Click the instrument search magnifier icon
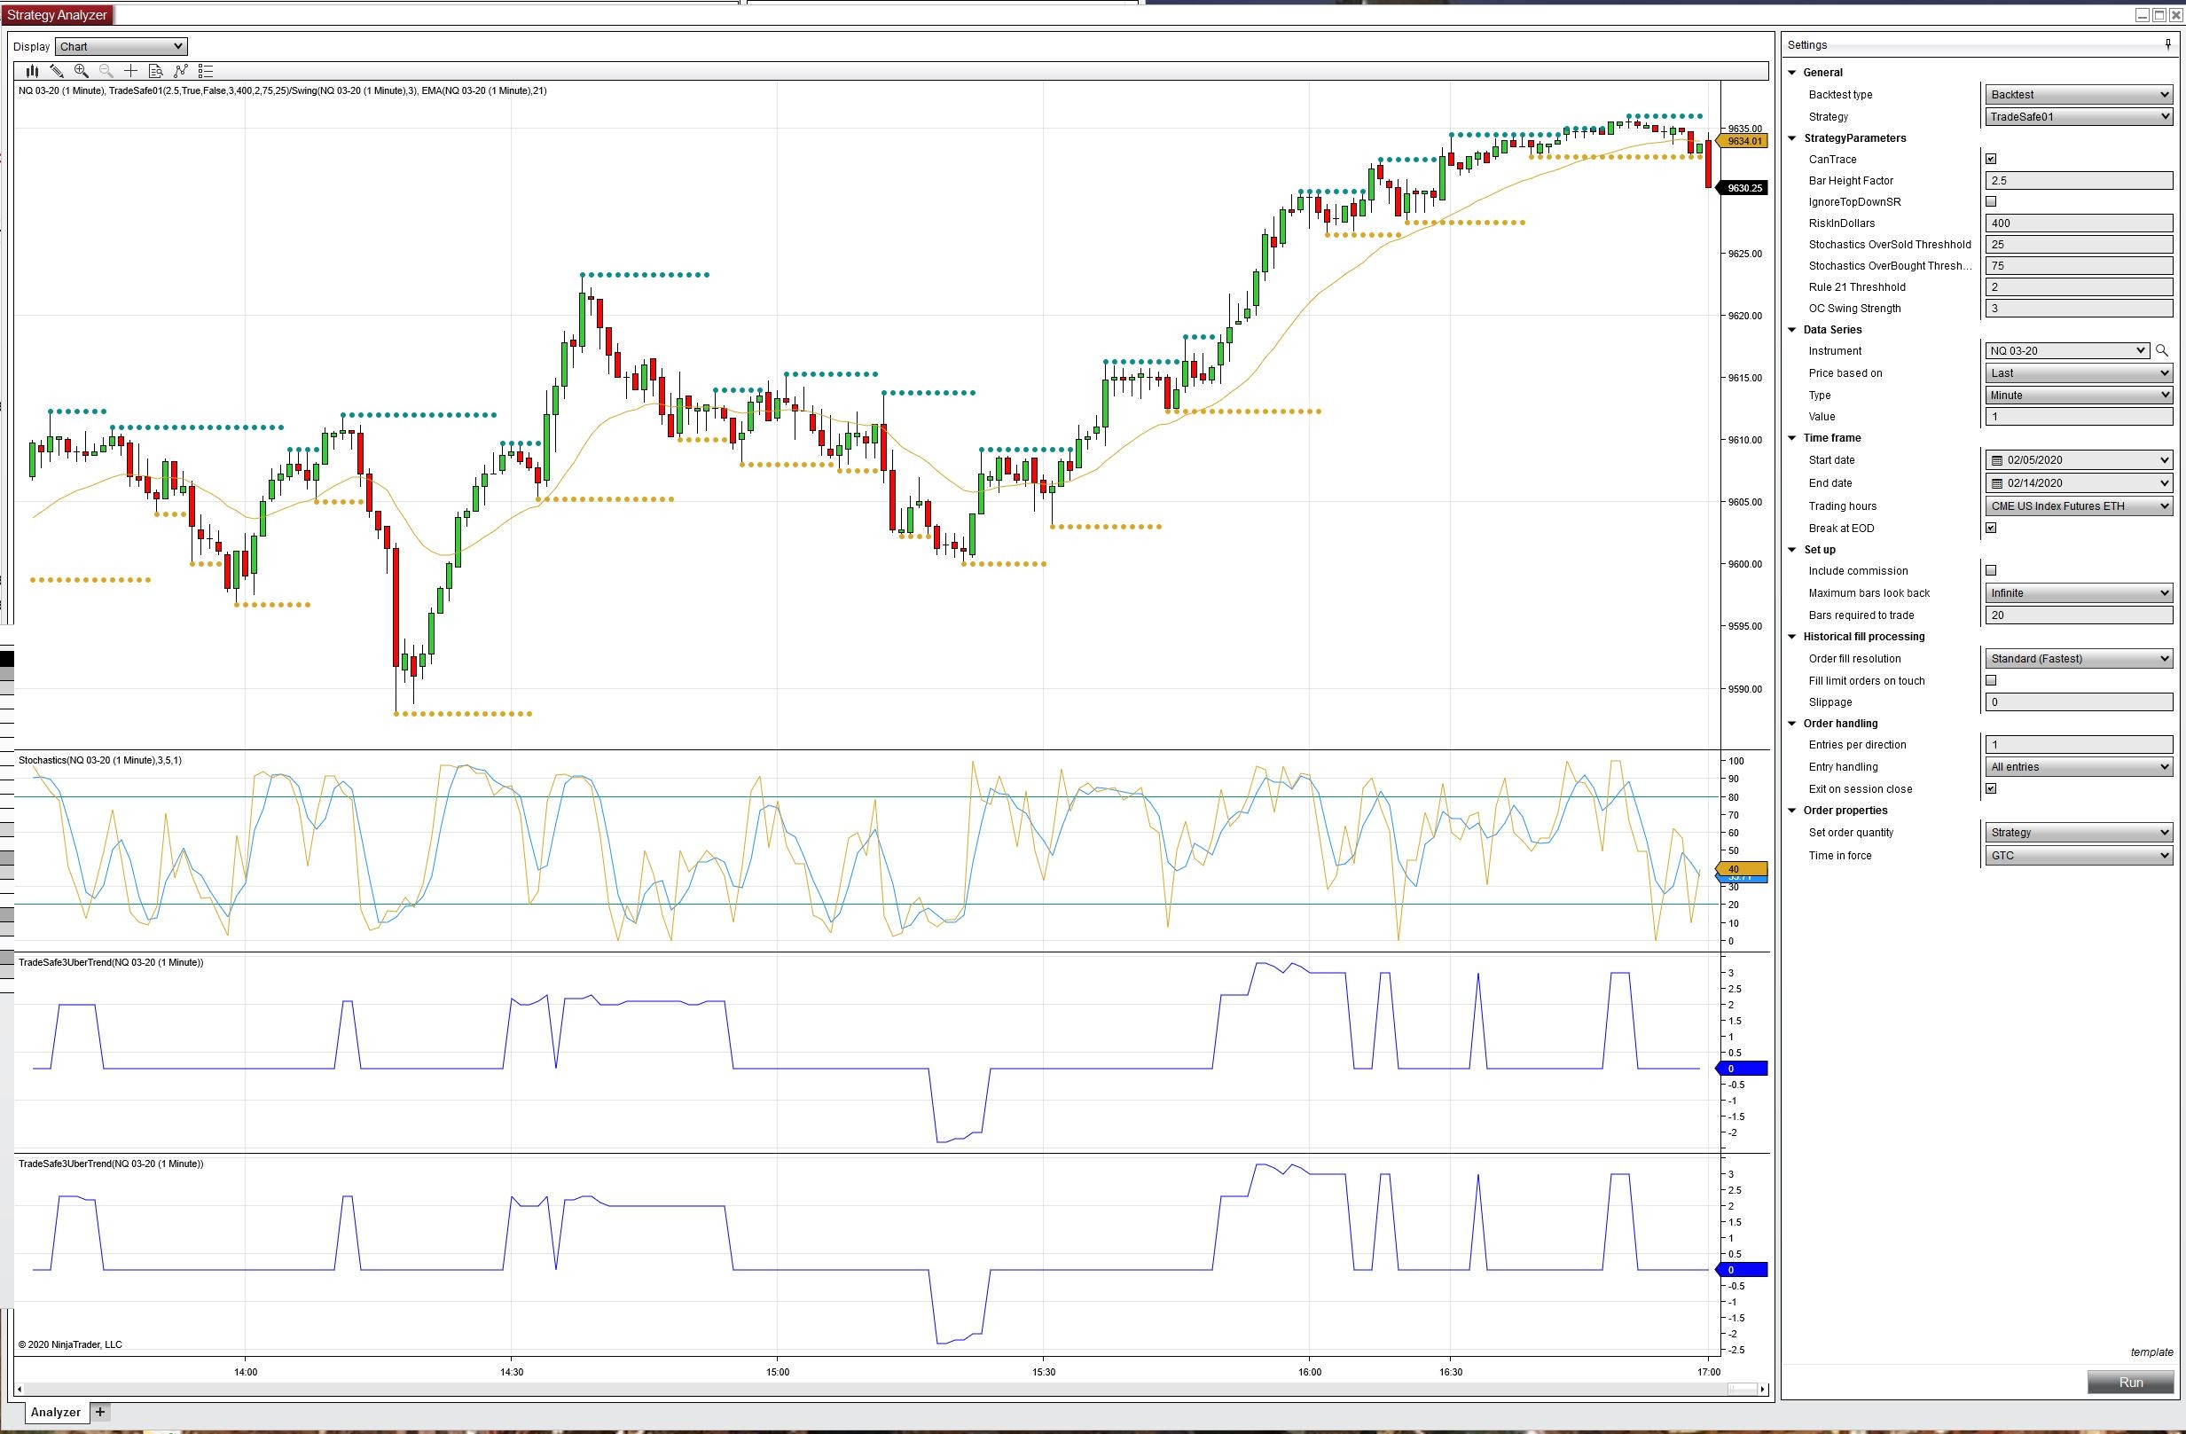The image size is (2186, 1434). tap(2161, 351)
